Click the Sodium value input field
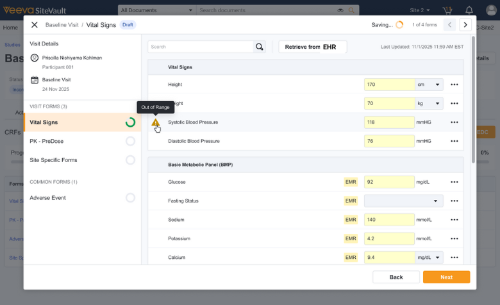This screenshot has height=305, width=500. (389, 220)
